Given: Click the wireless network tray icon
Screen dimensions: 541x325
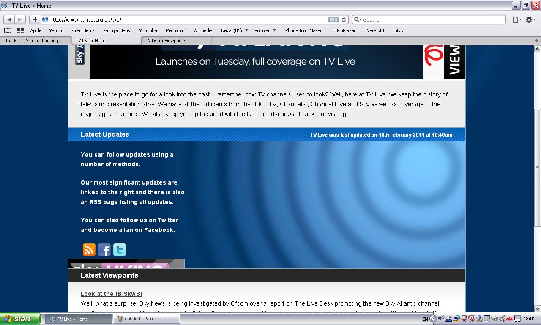Looking at the screenshot, I should click(441, 319).
